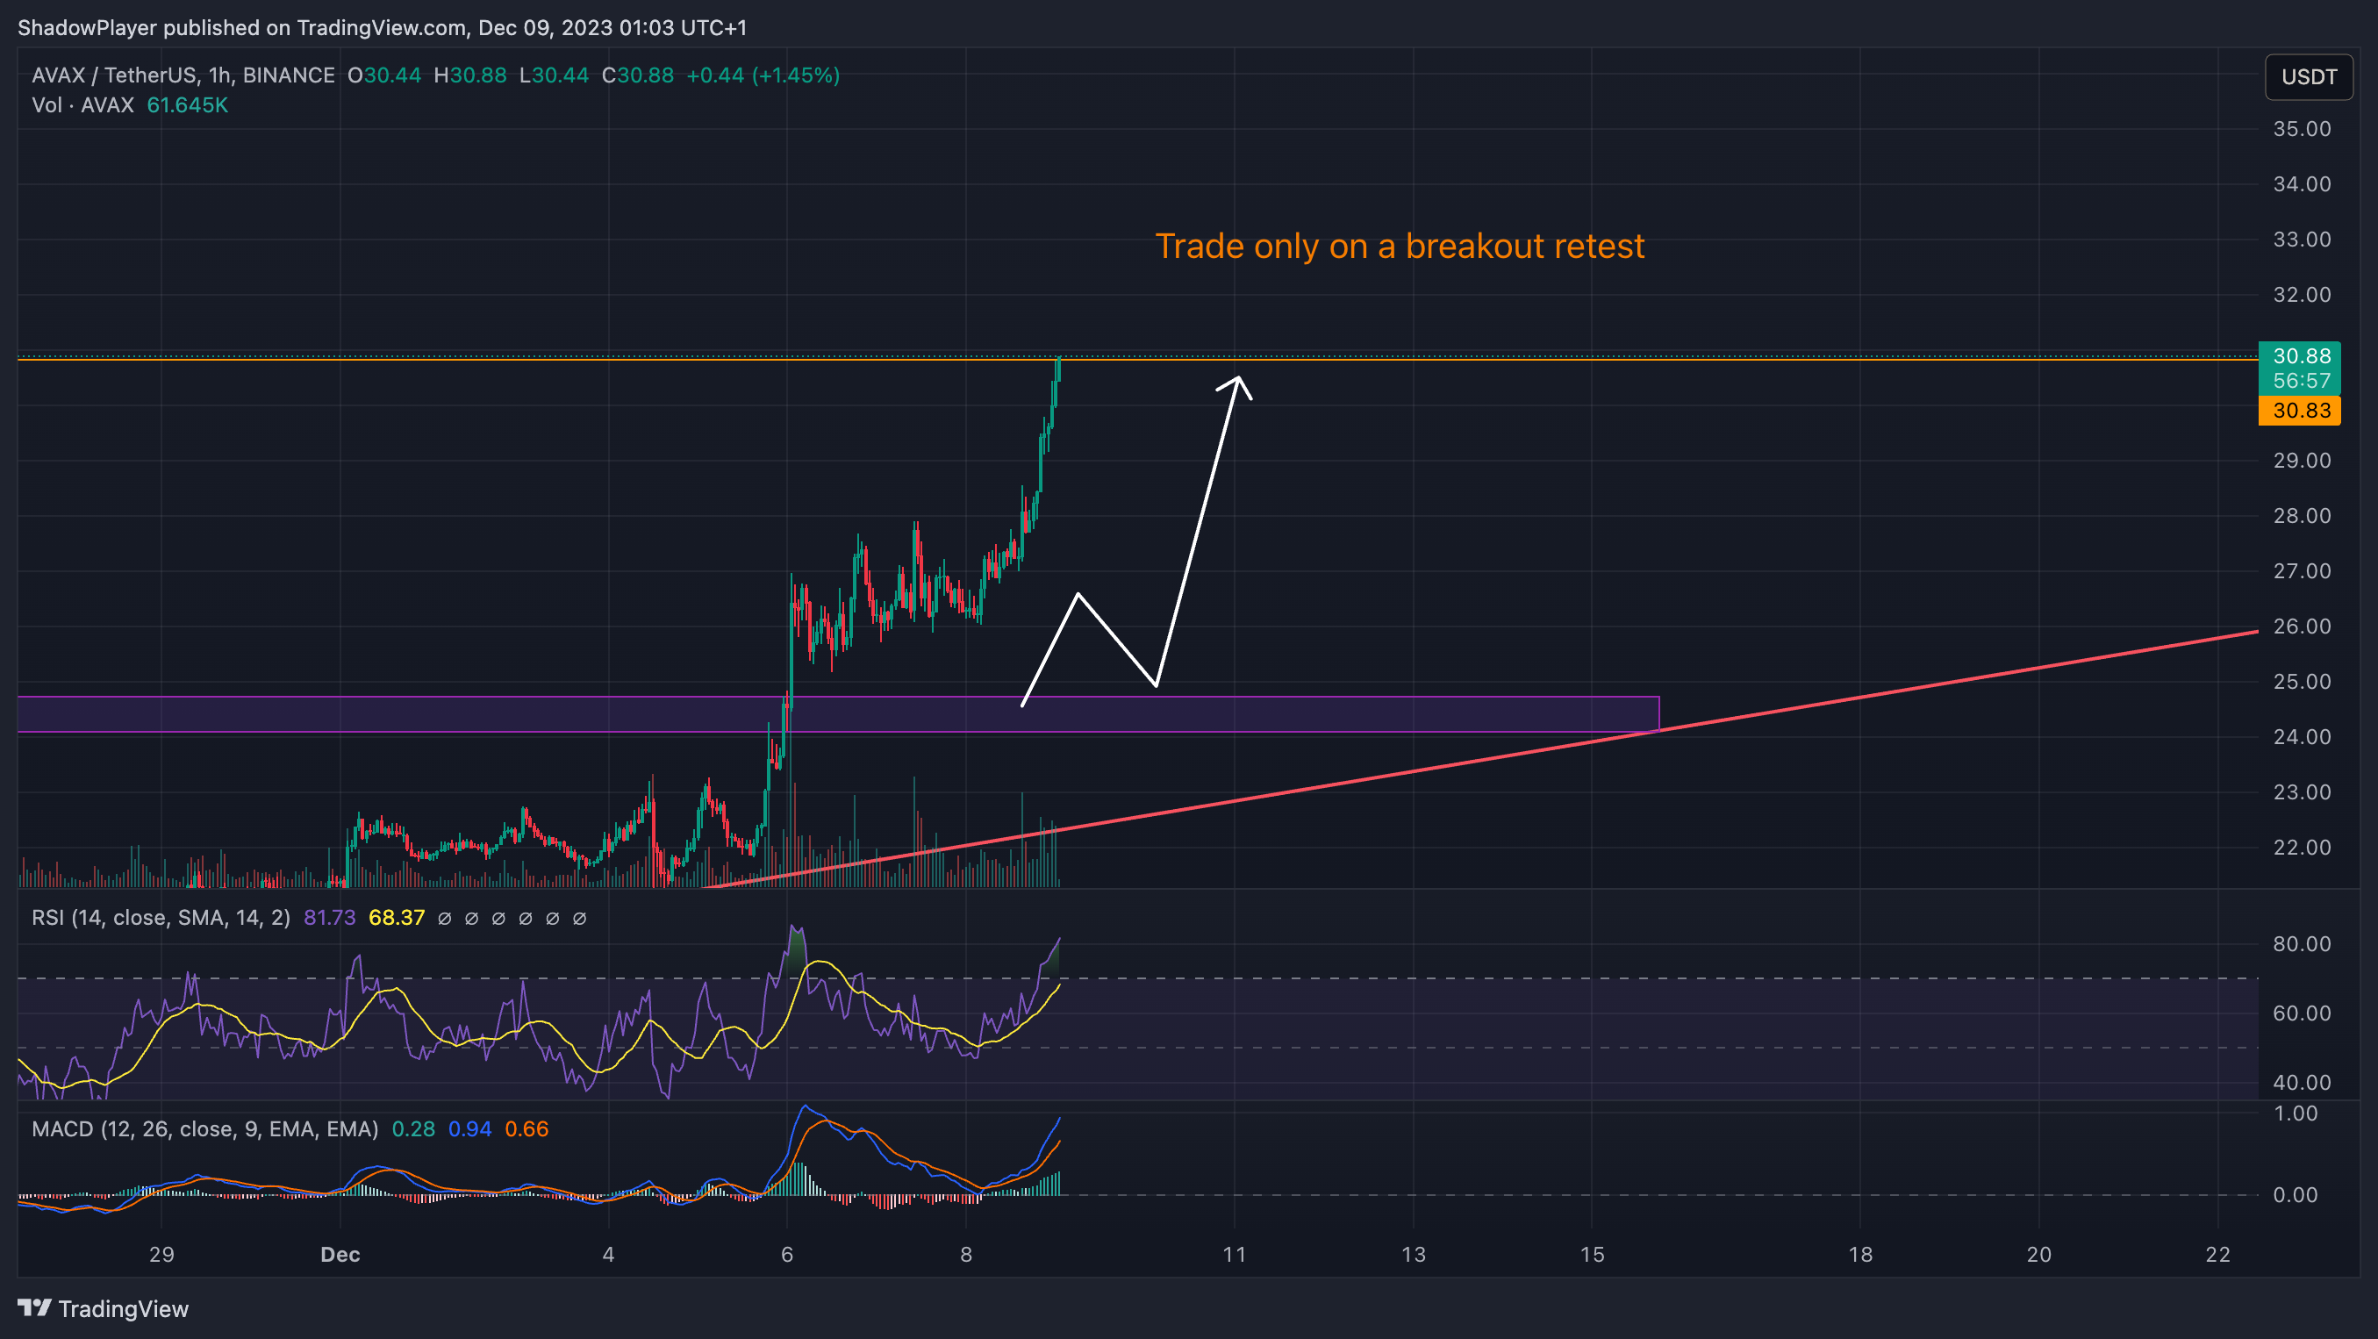Screen dimensions: 2378x1339
Task: Click the Dec date label on time axis
Action: [340, 1254]
